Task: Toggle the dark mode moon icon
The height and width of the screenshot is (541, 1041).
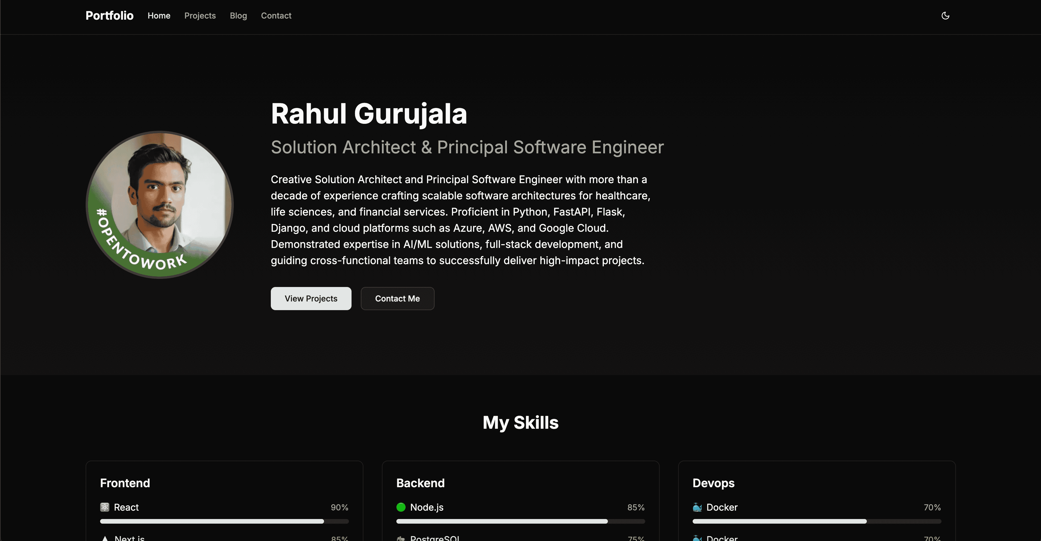Action: click(945, 16)
